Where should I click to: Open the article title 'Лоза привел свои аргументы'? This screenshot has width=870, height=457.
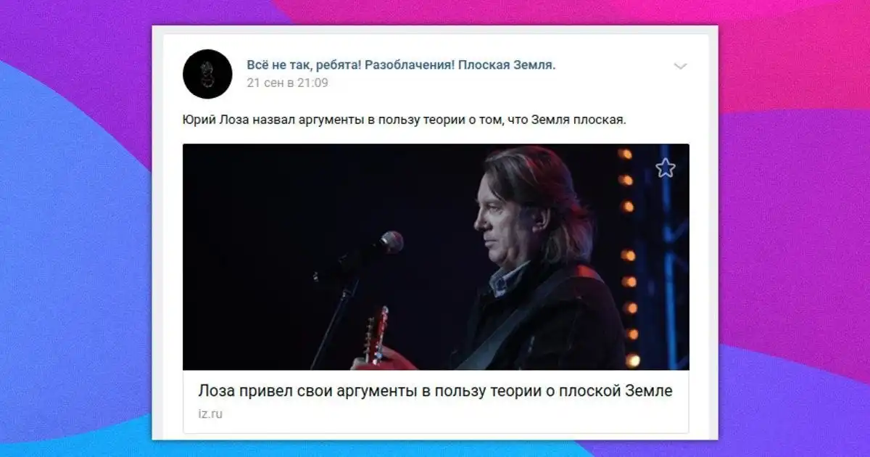coord(435,391)
